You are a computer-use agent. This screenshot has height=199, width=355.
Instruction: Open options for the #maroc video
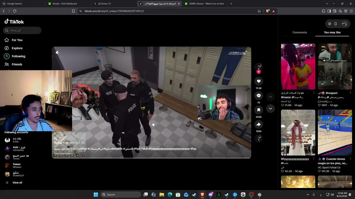point(314,93)
